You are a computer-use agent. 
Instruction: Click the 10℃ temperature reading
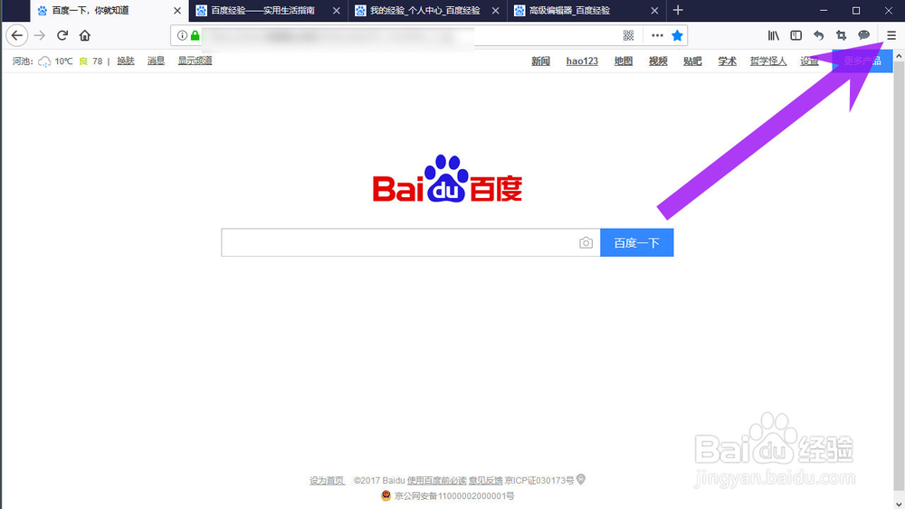[x=63, y=61]
